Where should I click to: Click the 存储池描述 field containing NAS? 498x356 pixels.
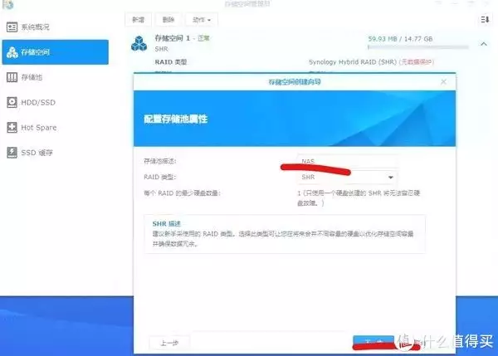pos(348,161)
